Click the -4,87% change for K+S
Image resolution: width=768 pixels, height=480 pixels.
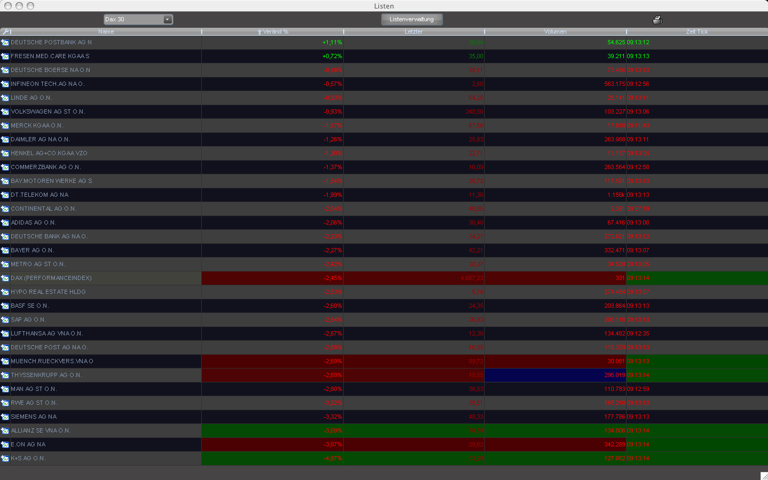[333, 458]
